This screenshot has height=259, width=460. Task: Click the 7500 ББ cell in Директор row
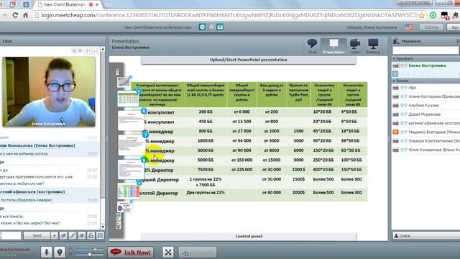(206, 170)
